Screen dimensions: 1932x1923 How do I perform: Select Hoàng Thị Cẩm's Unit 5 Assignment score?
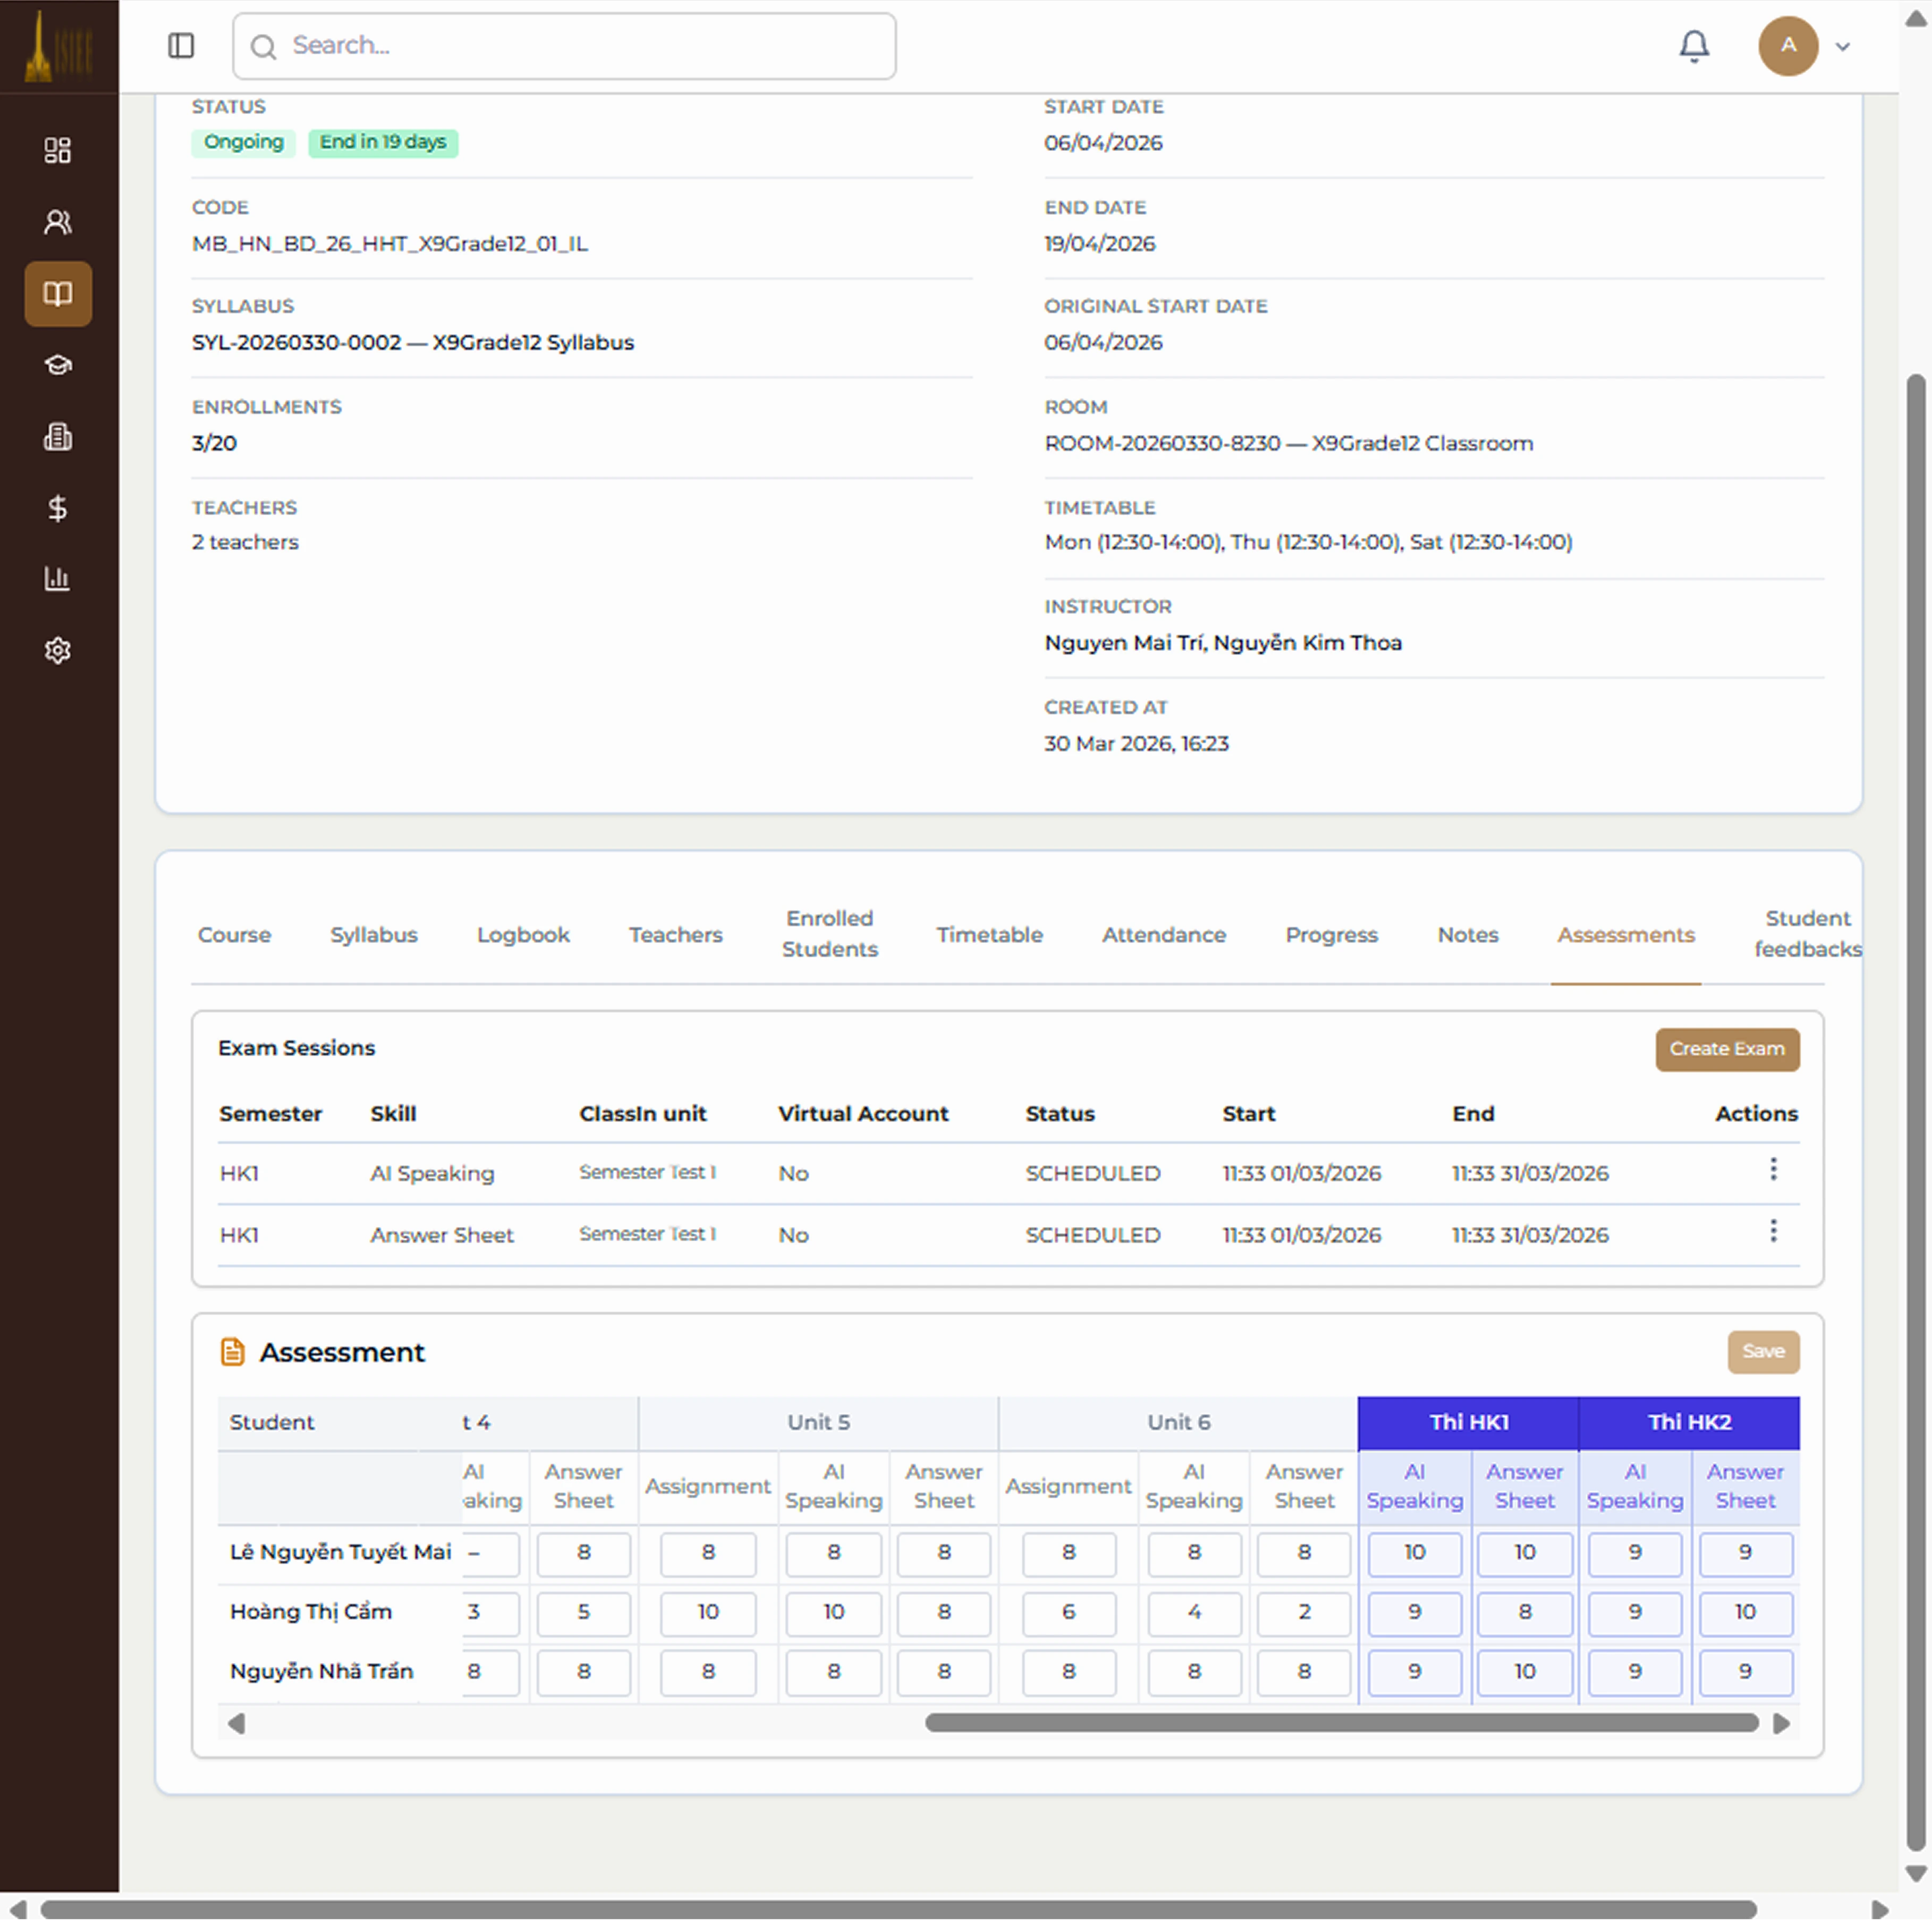coord(708,1612)
